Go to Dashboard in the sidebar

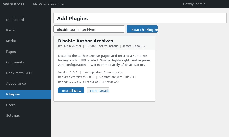click(15, 20)
